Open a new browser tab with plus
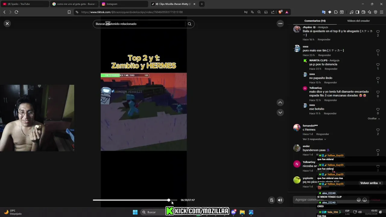Screen dimensions: 386x217 coord(202,4)
